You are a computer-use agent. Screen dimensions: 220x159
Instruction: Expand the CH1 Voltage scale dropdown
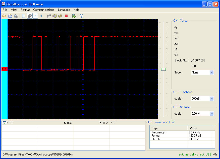pyautogui.click(x=211, y=114)
